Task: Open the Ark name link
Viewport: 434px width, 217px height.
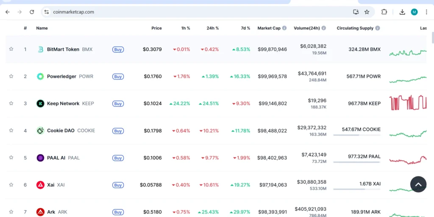Action: [51, 212]
